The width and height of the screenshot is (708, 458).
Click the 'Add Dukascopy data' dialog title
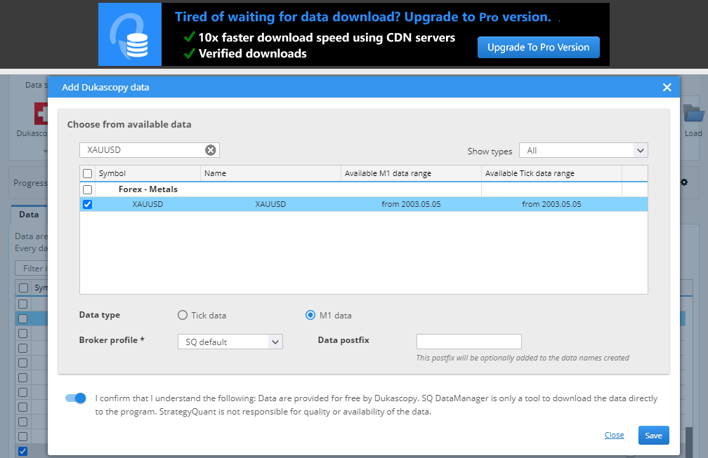click(105, 88)
